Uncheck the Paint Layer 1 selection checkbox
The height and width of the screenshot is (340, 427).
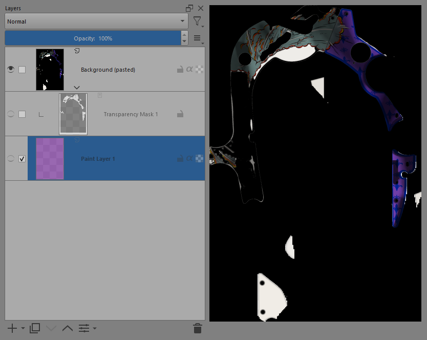coord(22,159)
